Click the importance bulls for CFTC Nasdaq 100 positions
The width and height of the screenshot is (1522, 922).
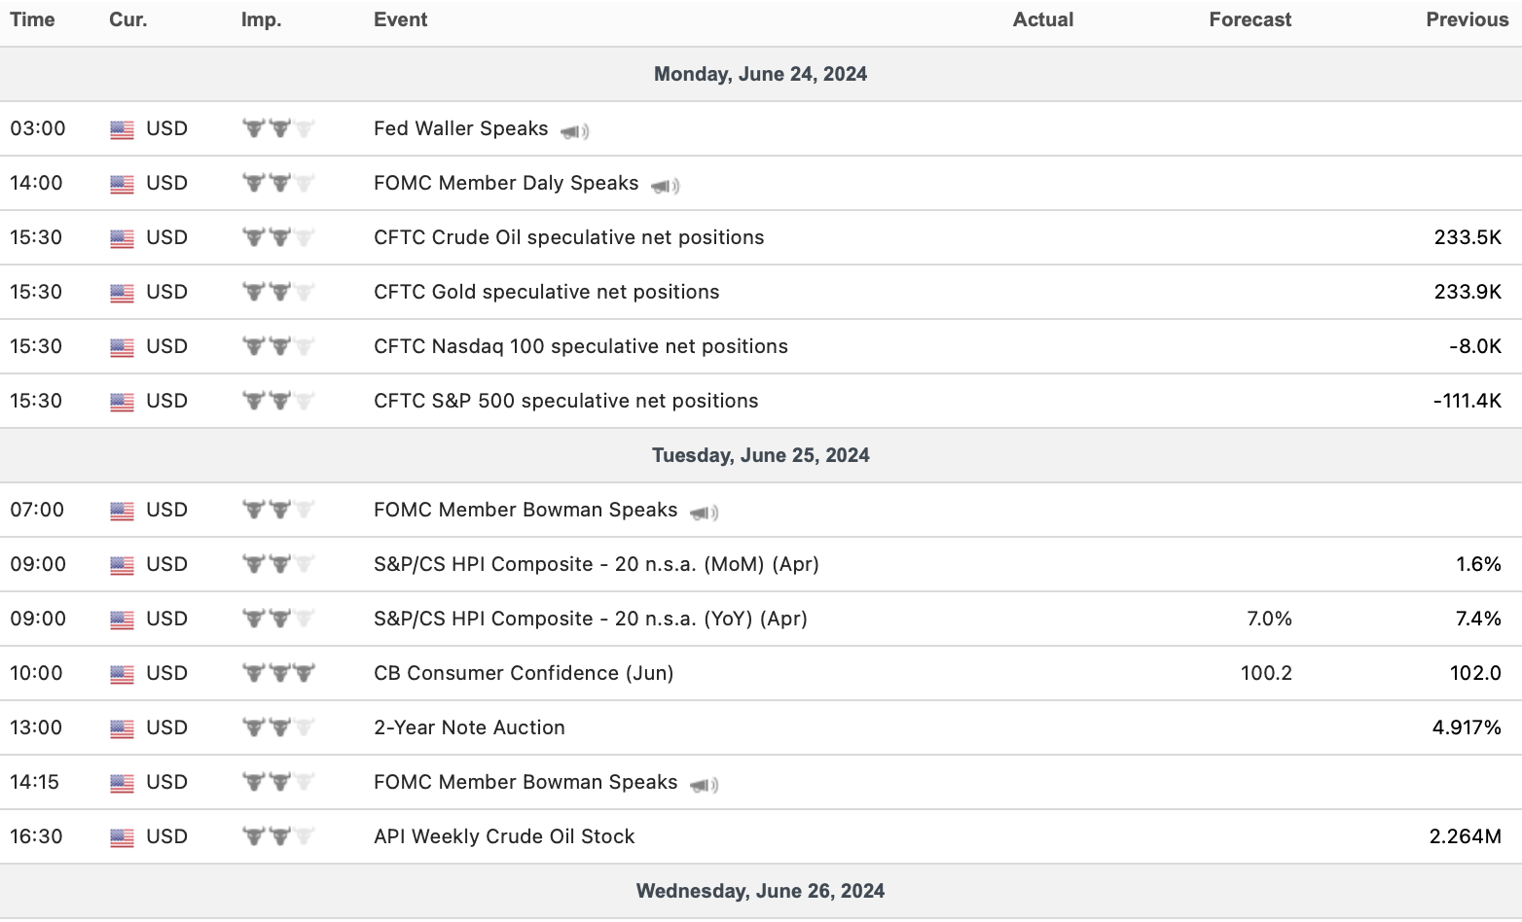click(x=278, y=346)
